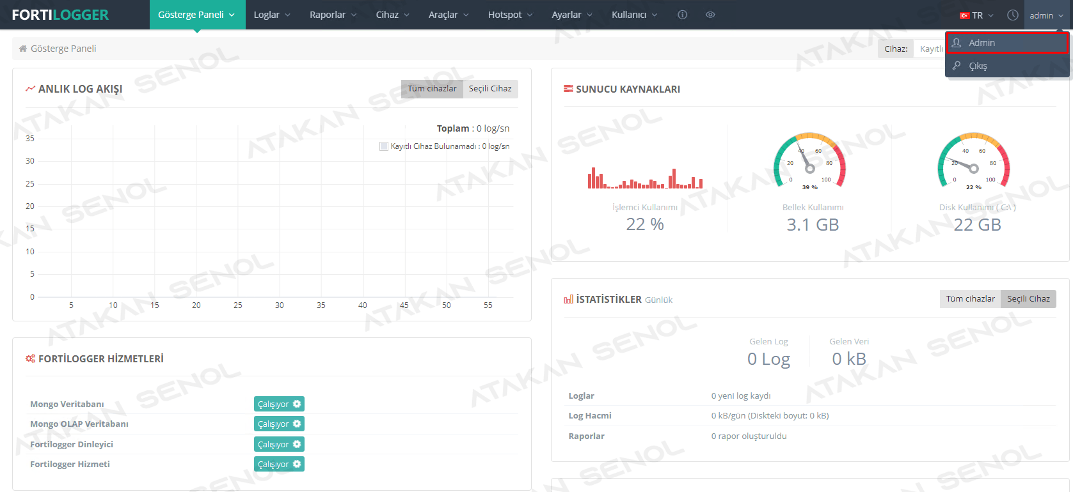This screenshot has height=492, width=1073.
Task: Click the İşlemci Kullanımı bar sparkline
Action: (645, 178)
